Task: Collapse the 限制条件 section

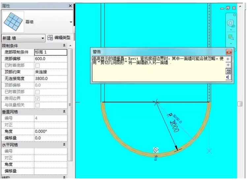Action: pos(64,45)
